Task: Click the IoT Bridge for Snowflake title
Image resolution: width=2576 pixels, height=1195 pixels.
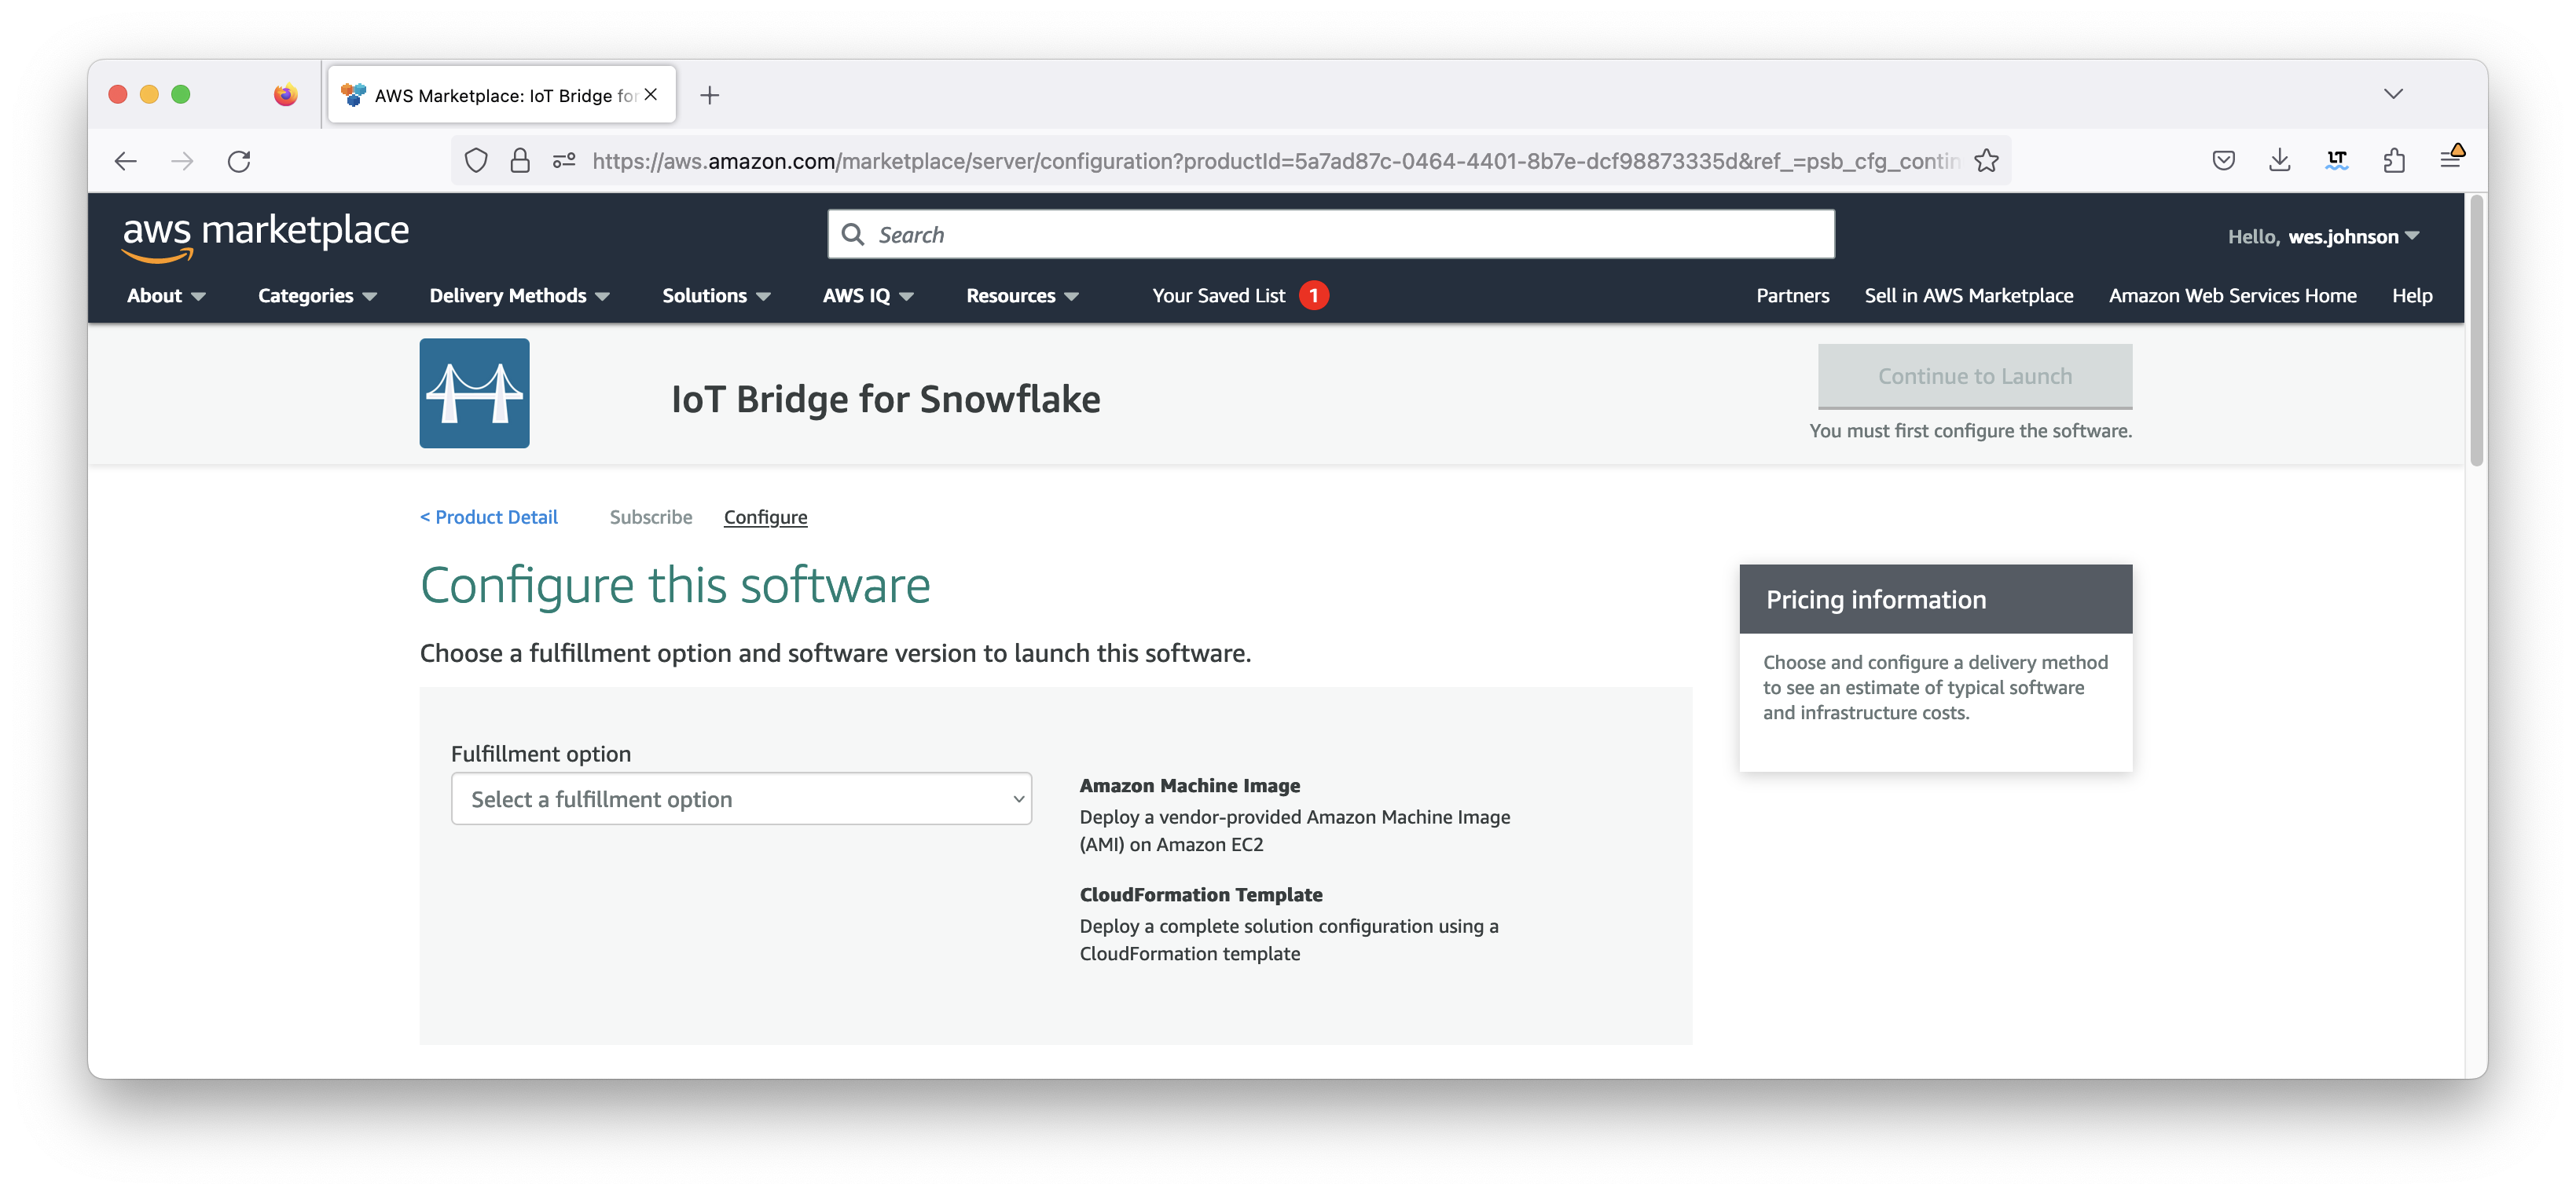Action: coord(885,399)
